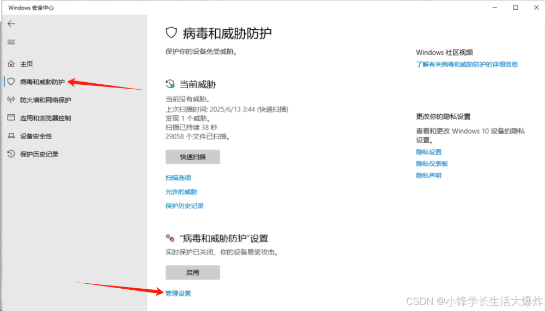The height and width of the screenshot is (311, 545).
Task: Click the home icon beside 主页
Action: 11,64
